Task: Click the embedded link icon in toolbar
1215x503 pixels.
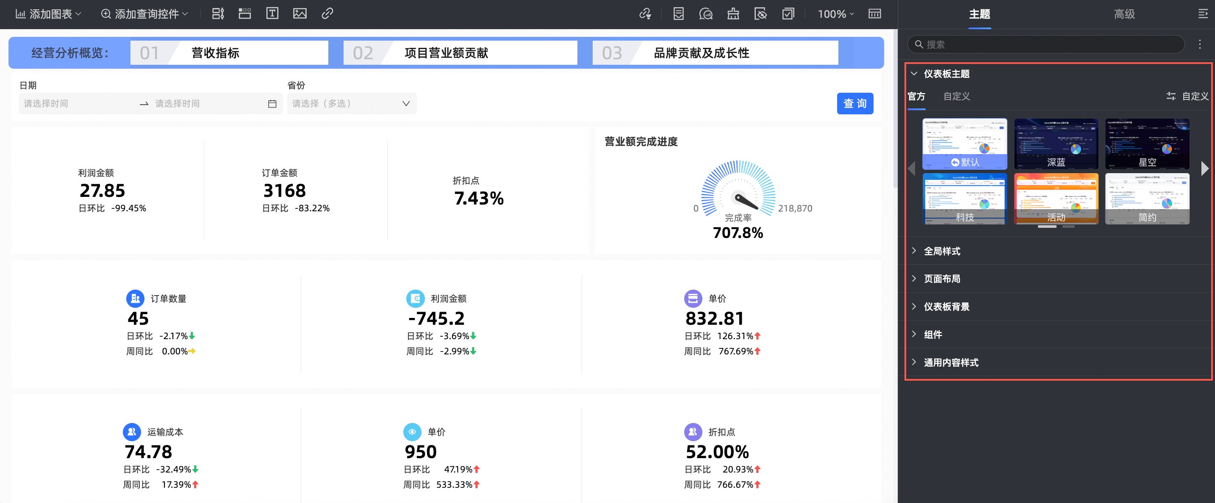Action: (x=327, y=14)
